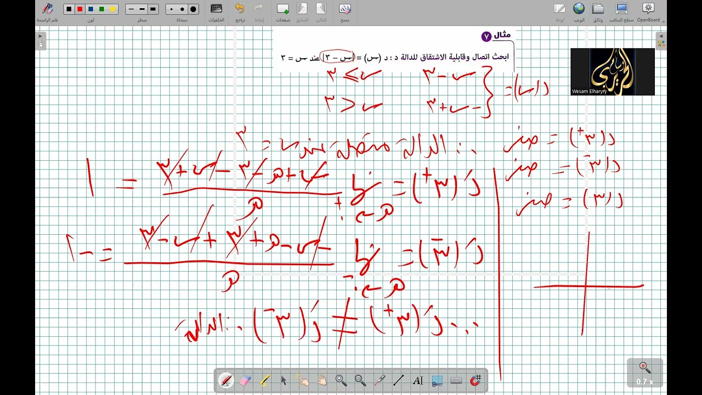Select the yellow Highlighter tool
Viewport: 702px width, 395px height.
(264, 380)
